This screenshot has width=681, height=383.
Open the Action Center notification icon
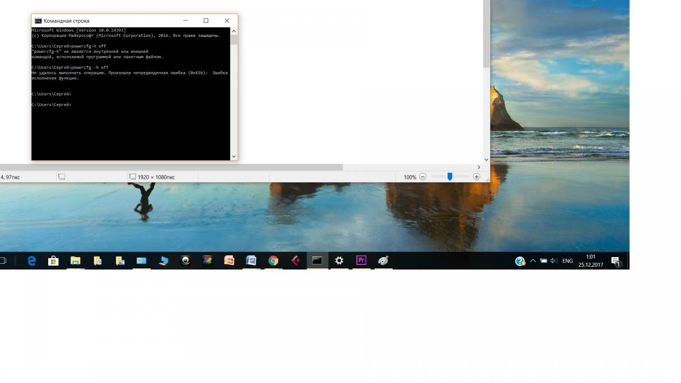click(616, 262)
